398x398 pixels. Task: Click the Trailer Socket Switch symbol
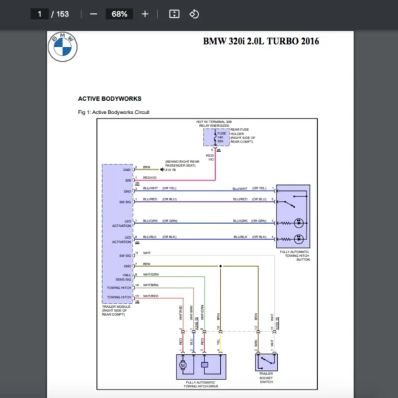pos(267,363)
